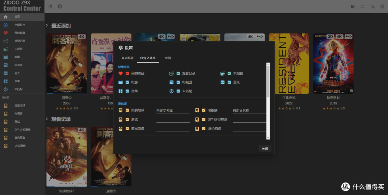Switch to the 自定义菜单 tab

coord(148,58)
